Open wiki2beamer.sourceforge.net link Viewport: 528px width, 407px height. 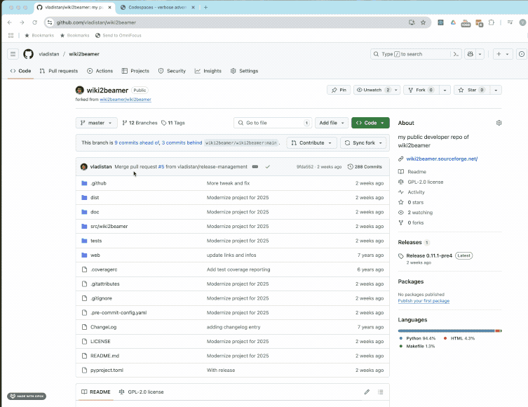point(442,159)
